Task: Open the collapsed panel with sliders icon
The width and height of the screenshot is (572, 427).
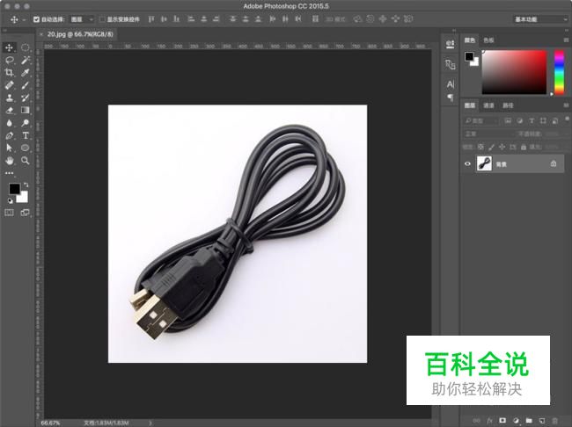Action: point(451,44)
